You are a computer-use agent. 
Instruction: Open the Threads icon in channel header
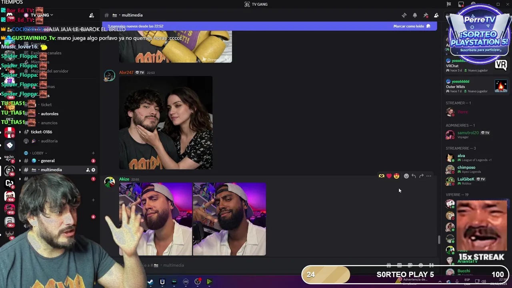[x=404, y=15]
